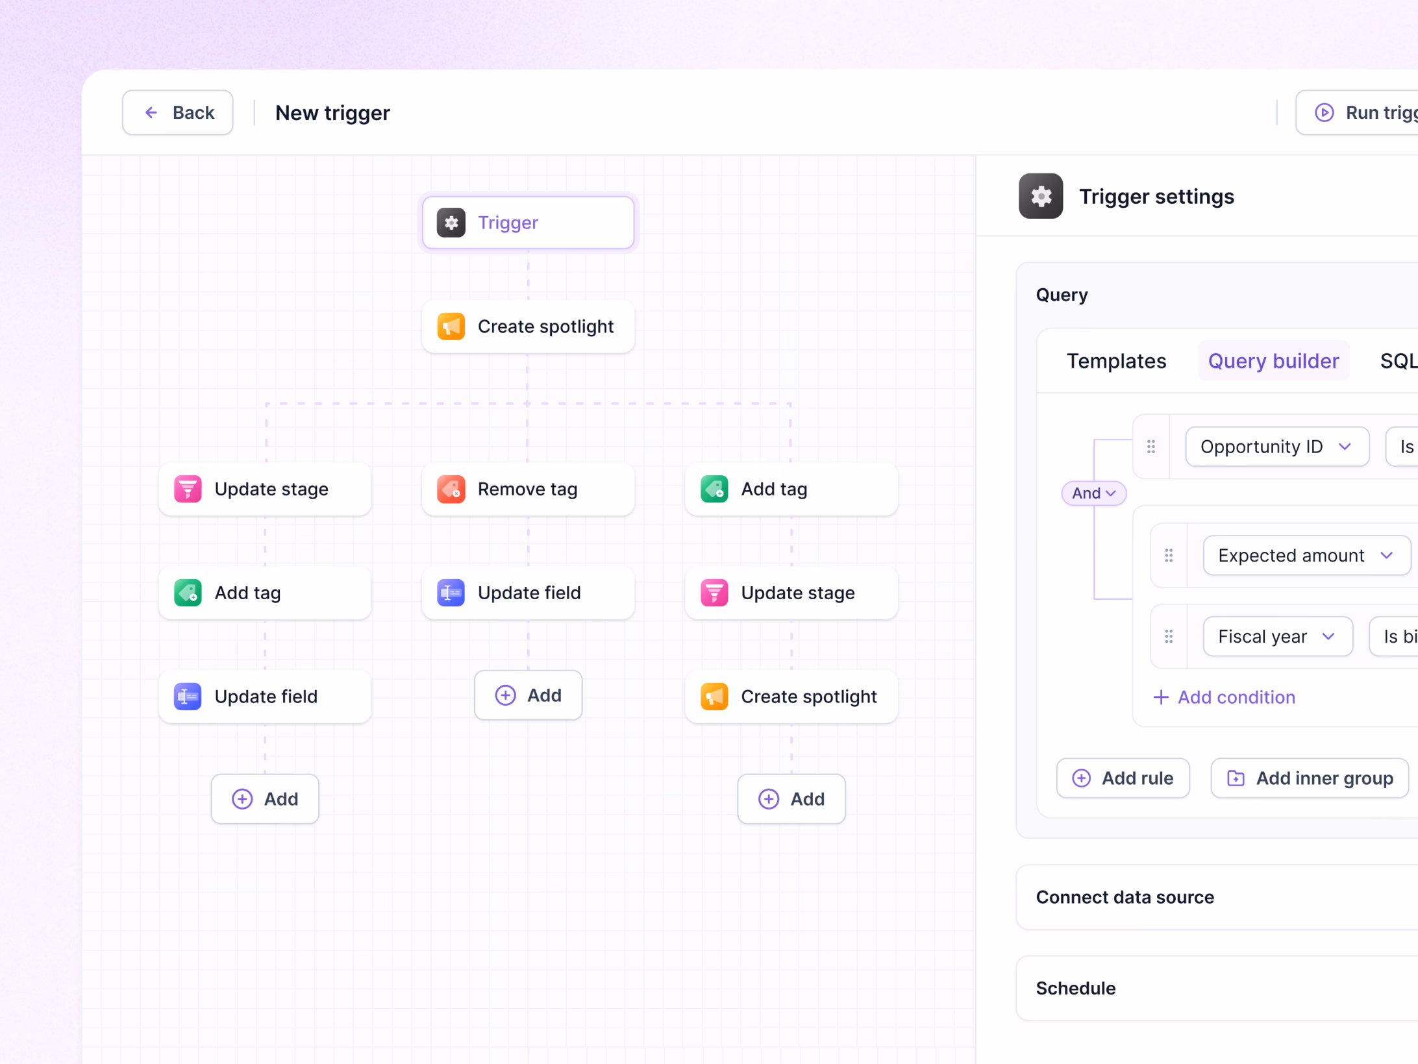Click the back arrow icon

pos(151,113)
